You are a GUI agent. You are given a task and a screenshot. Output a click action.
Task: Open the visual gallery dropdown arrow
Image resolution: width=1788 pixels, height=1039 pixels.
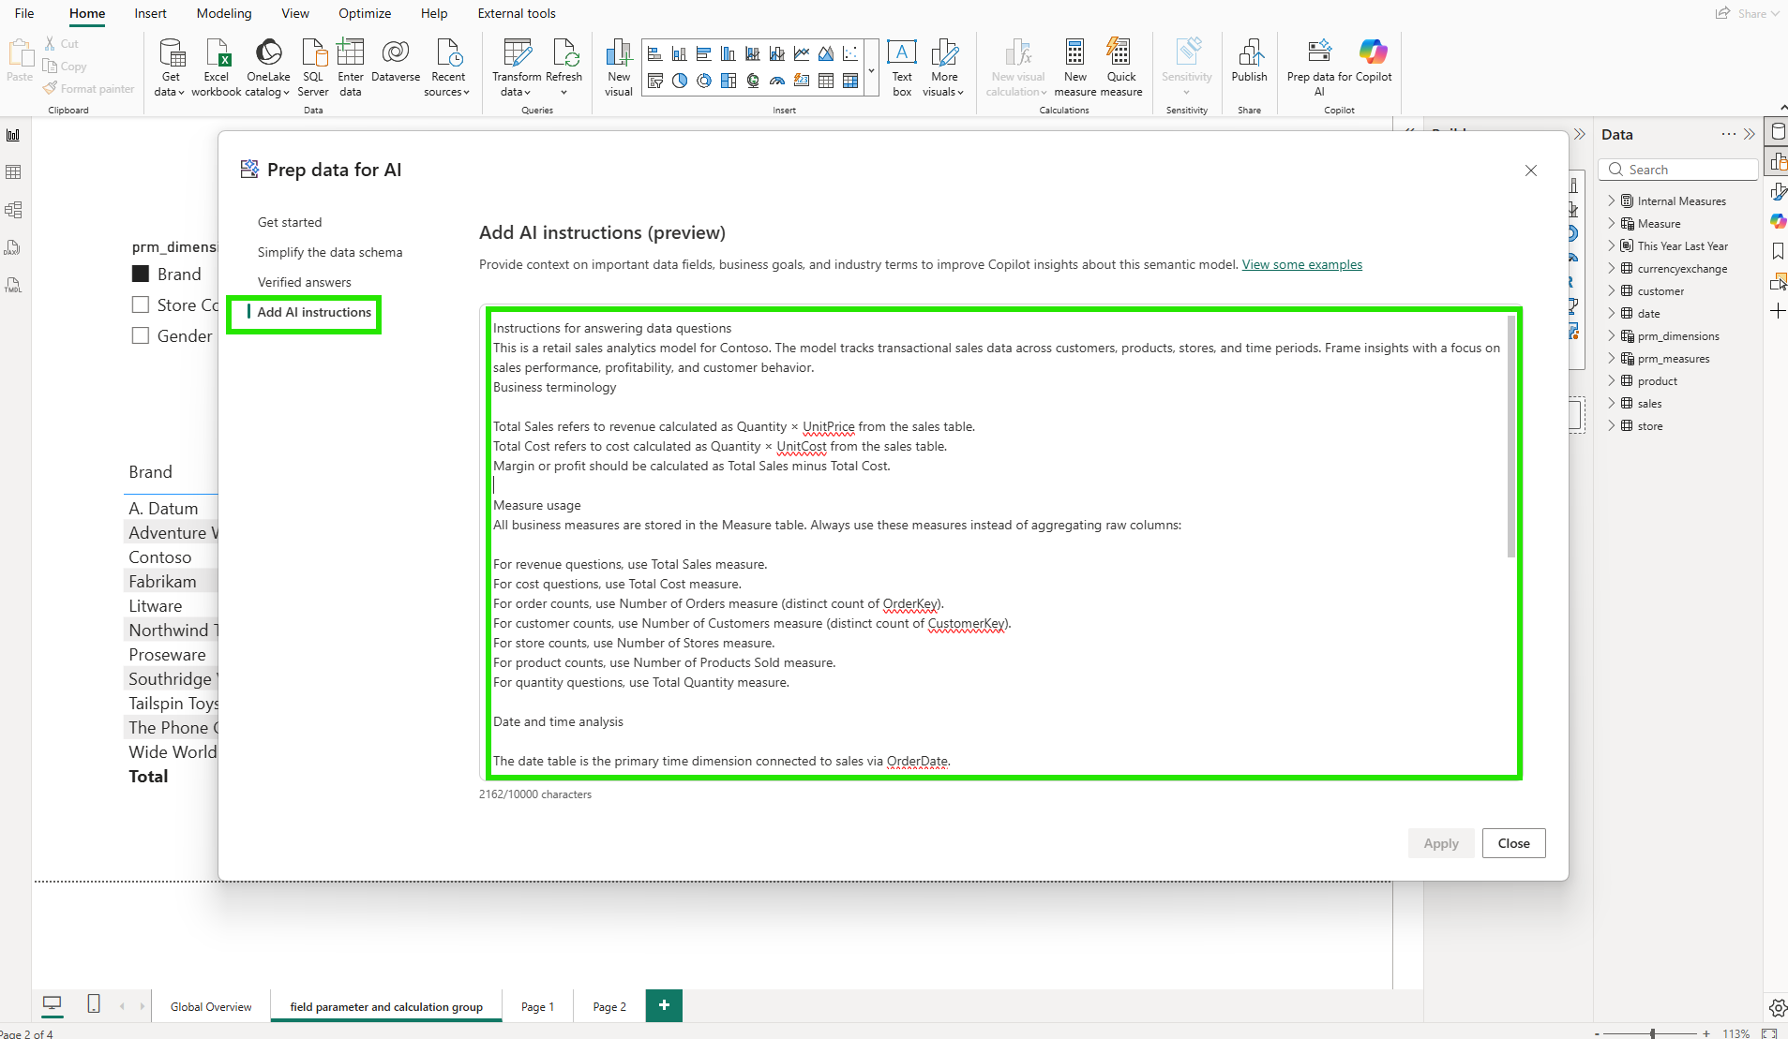pos(871,68)
